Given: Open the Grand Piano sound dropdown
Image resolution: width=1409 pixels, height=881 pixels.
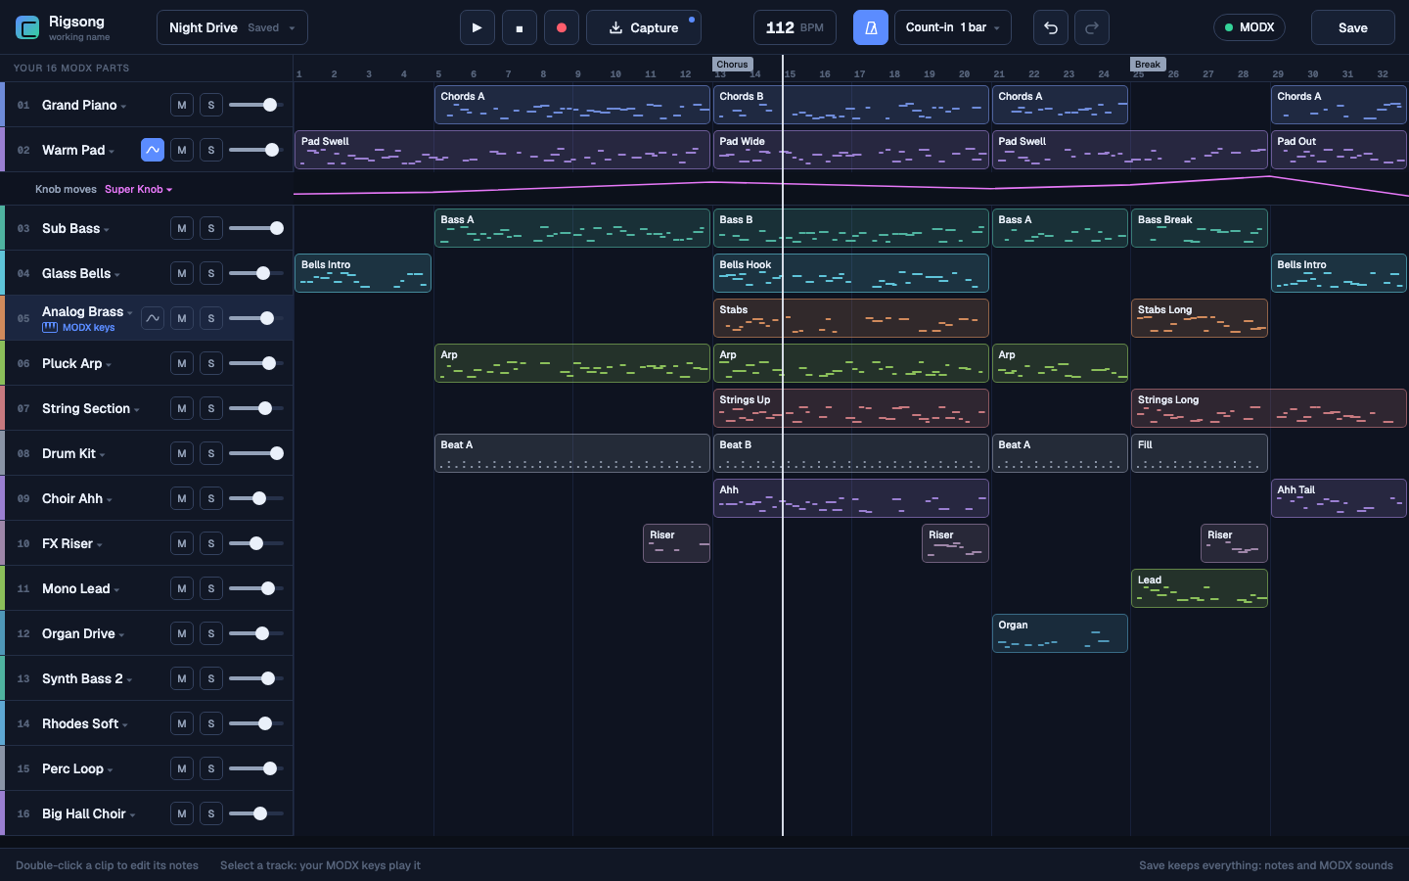Looking at the screenshot, I should (x=84, y=105).
